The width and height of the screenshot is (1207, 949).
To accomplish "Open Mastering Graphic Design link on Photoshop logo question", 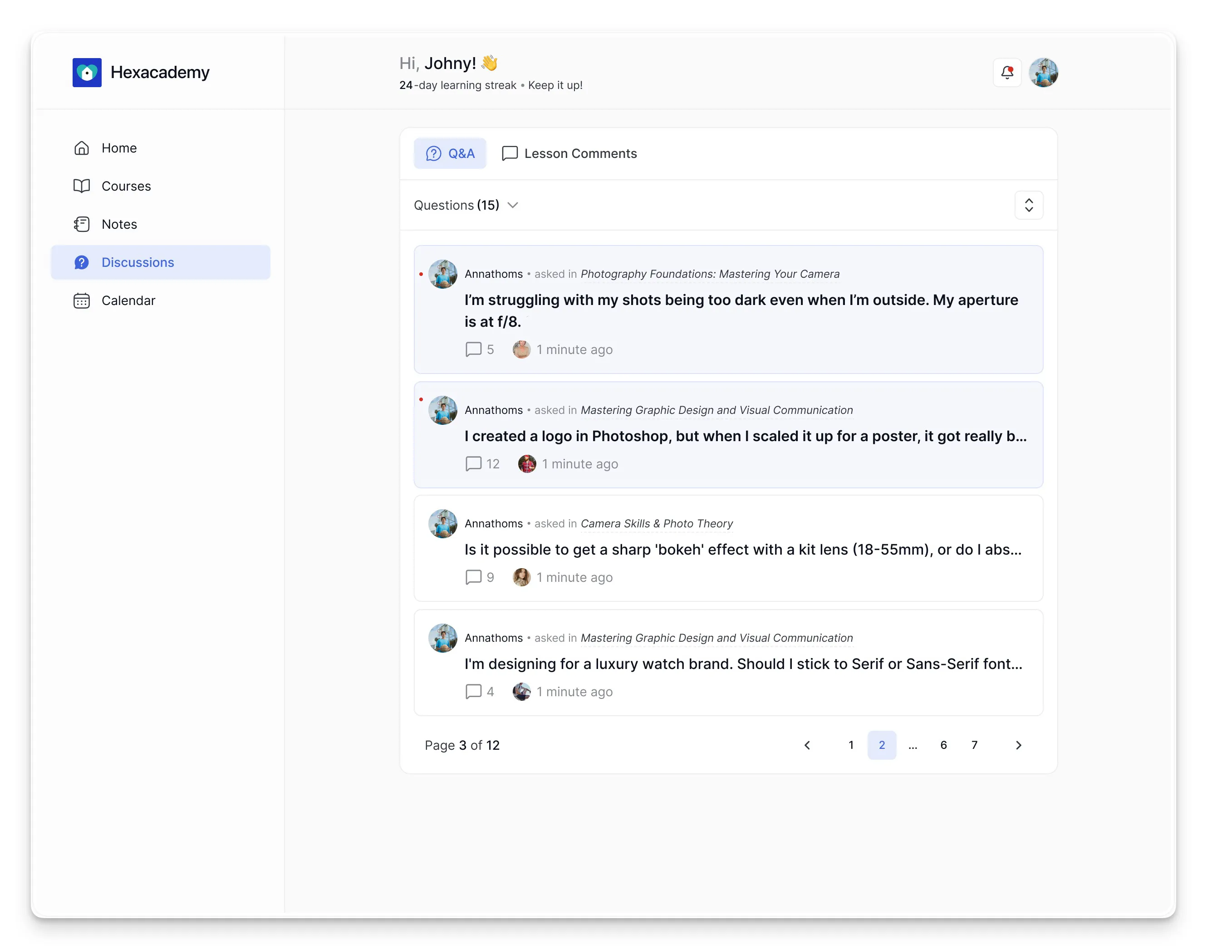I will point(716,411).
